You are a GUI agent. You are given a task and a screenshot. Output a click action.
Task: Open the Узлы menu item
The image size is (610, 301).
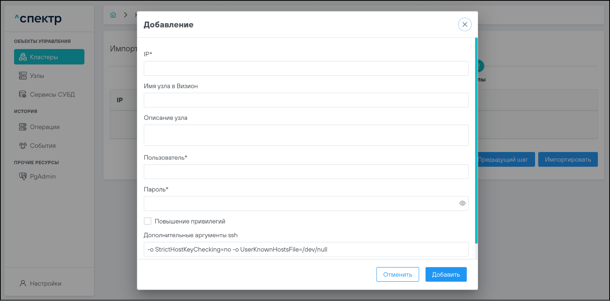pyautogui.click(x=37, y=76)
